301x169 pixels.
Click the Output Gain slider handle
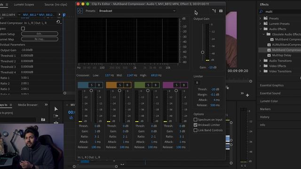click(203, 52)
